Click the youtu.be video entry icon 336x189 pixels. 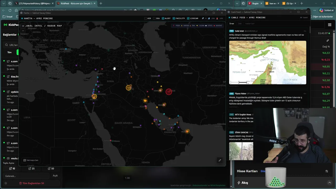pyautogui.click(x=8, y=158)
